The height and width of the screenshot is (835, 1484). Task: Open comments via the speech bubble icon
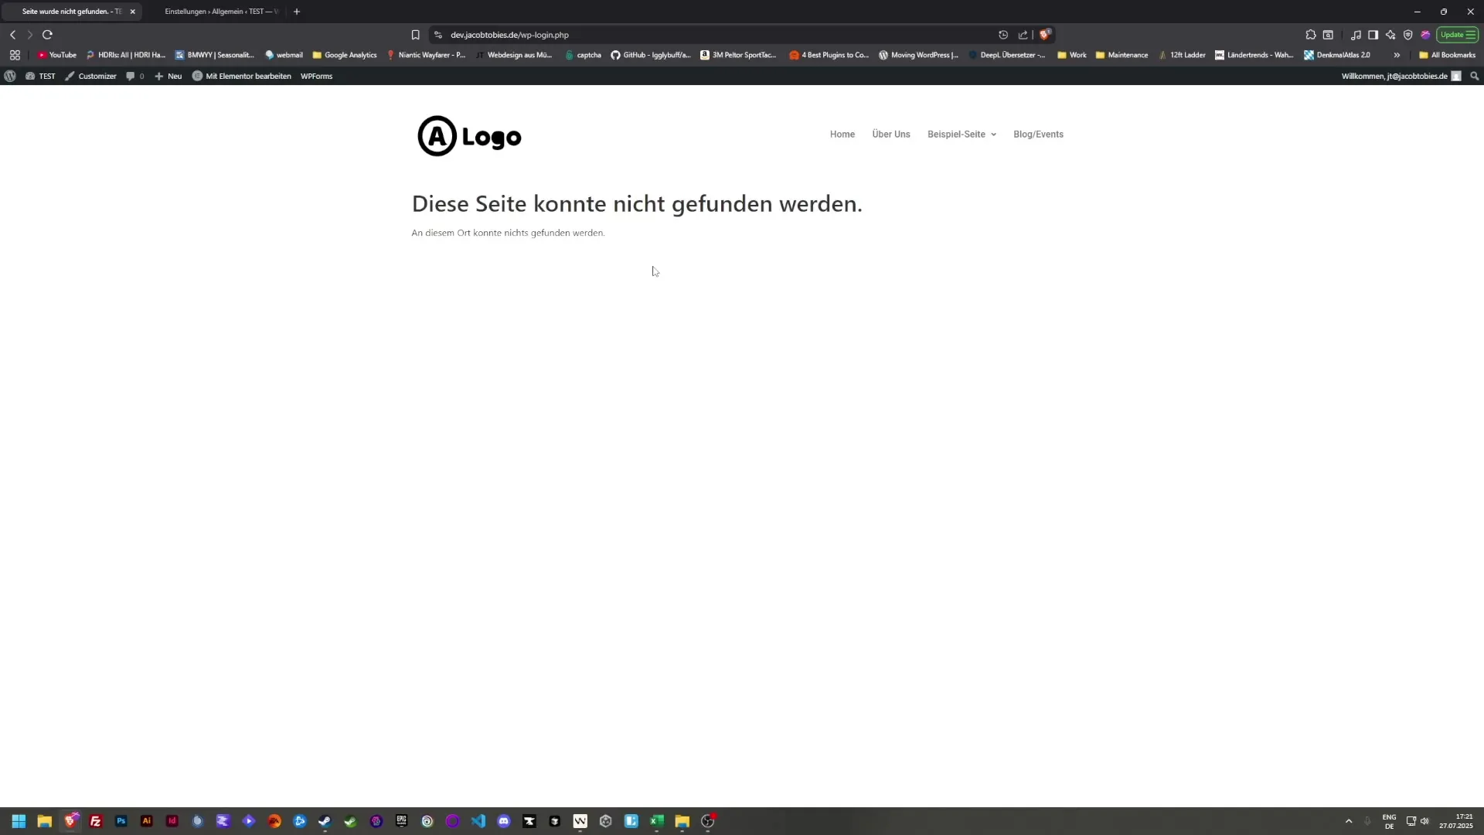click(x=134, y=76)
